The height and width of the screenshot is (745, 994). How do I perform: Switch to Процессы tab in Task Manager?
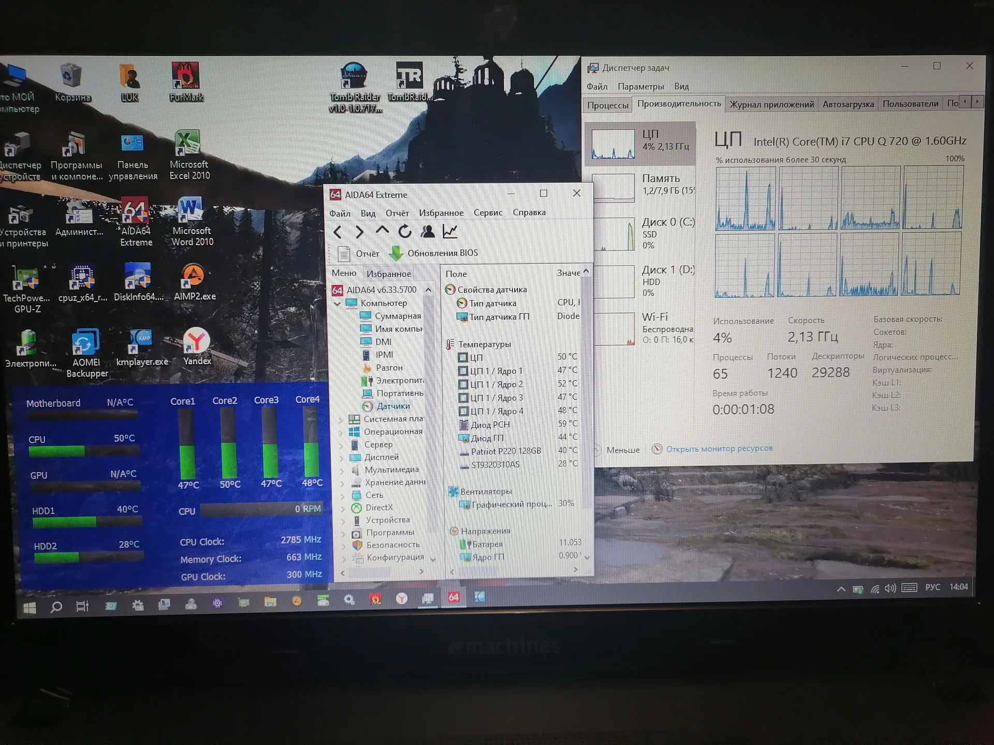coord(608,105)
